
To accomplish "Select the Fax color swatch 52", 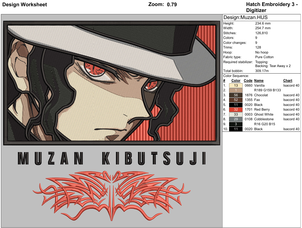I will [236, 100].
